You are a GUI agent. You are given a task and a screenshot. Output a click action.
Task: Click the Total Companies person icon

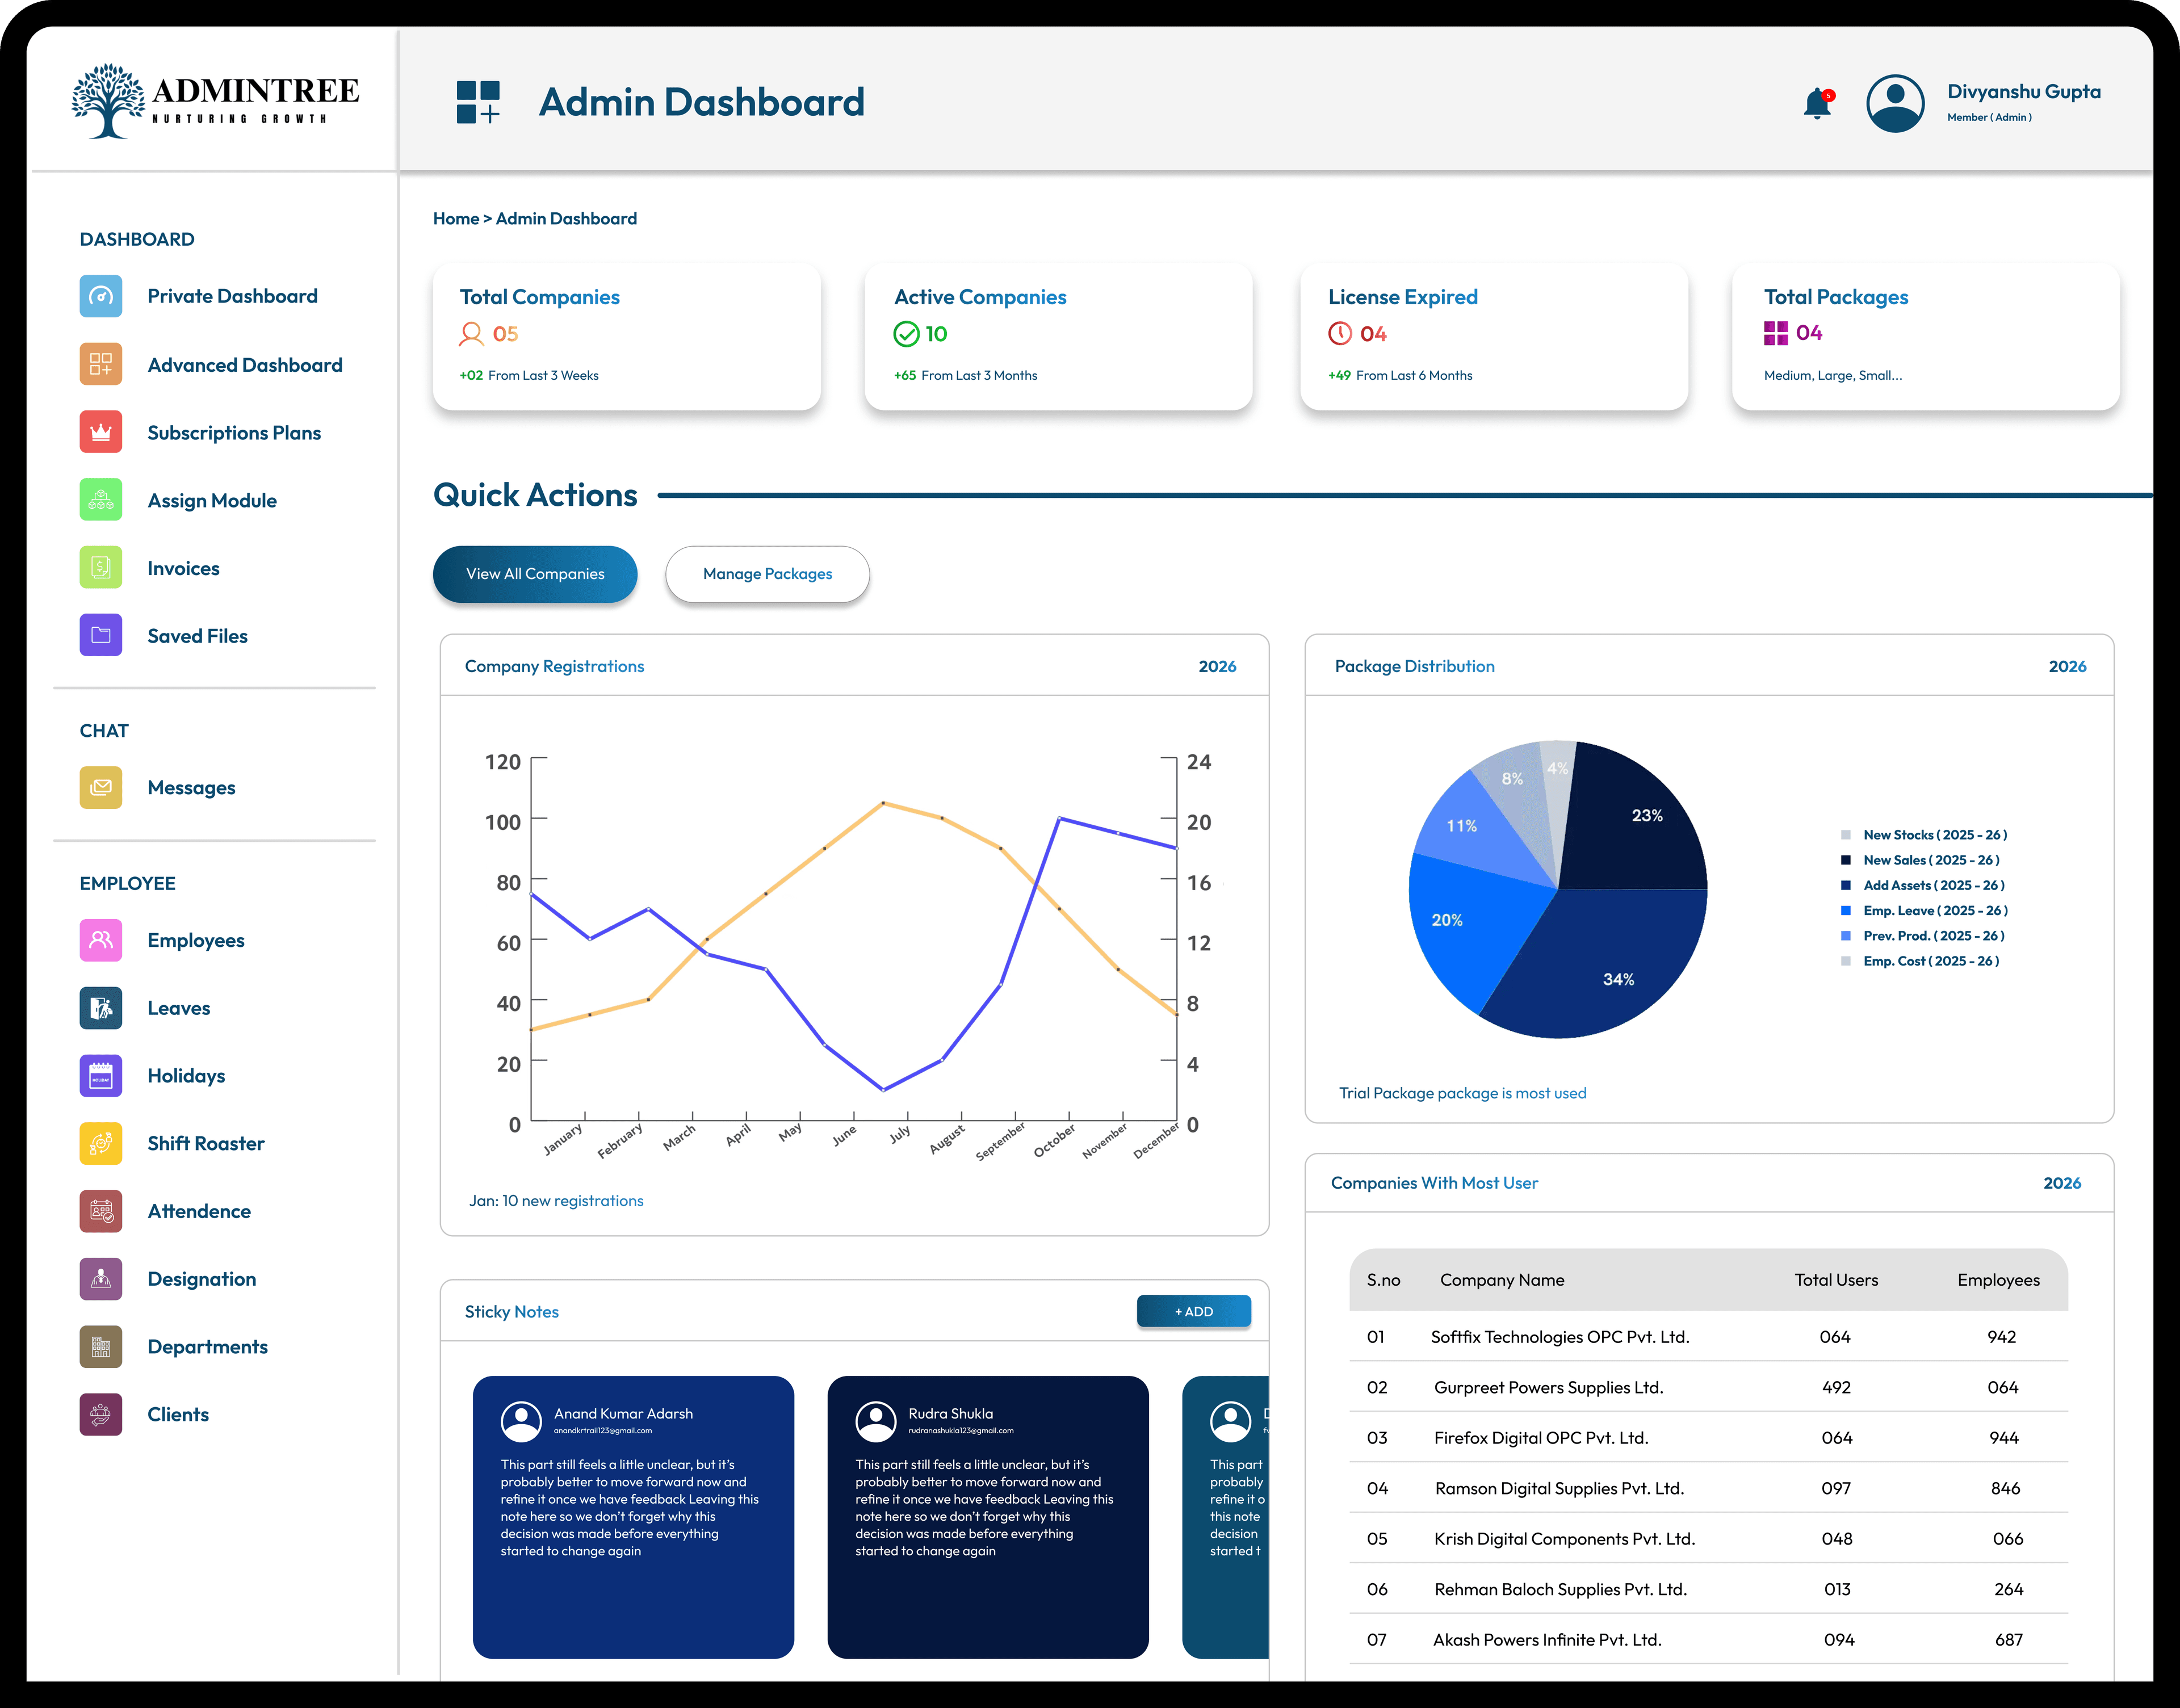[471, 334]
